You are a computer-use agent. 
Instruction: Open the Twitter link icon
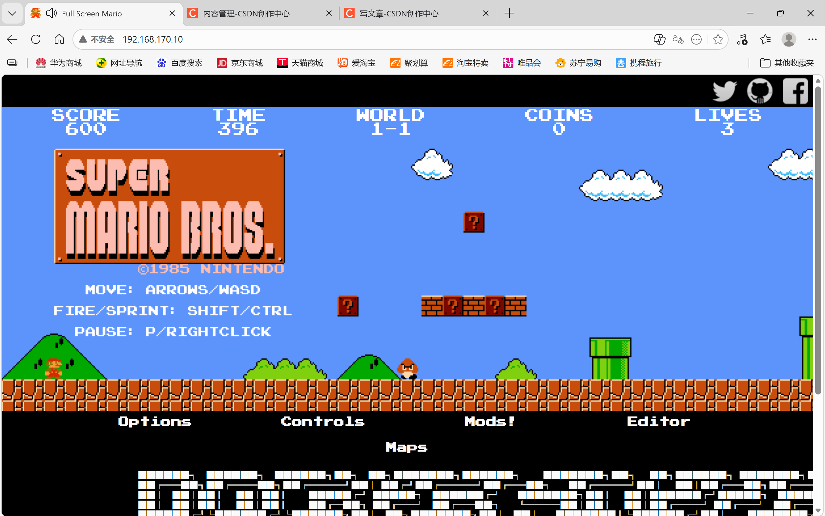[x=725, y=91]
